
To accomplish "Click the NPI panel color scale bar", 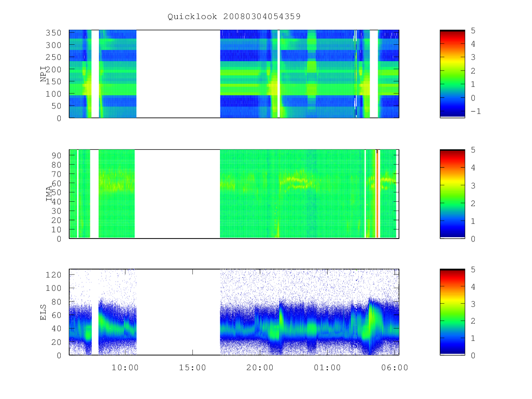I will coord(452,74).
